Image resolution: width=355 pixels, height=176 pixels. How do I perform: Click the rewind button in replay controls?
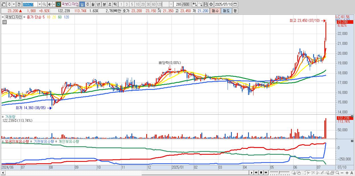[x=256, y=173]
